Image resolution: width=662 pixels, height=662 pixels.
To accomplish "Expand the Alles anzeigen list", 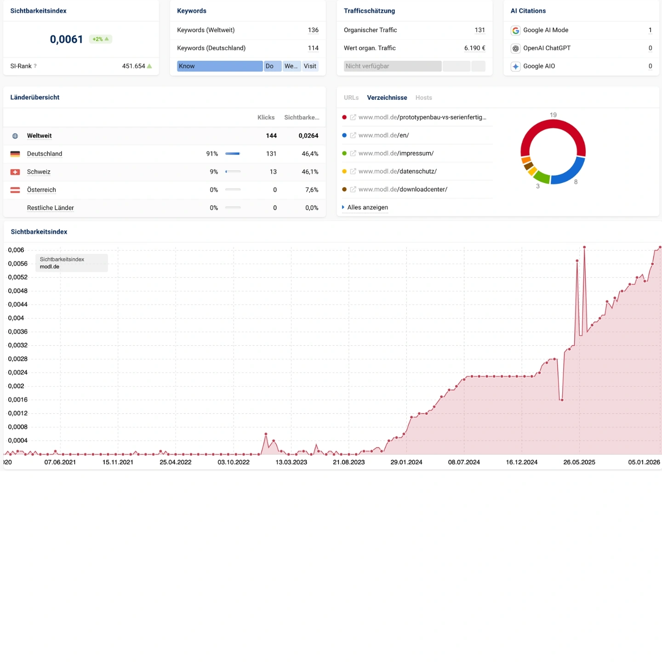I will point(367,207).
